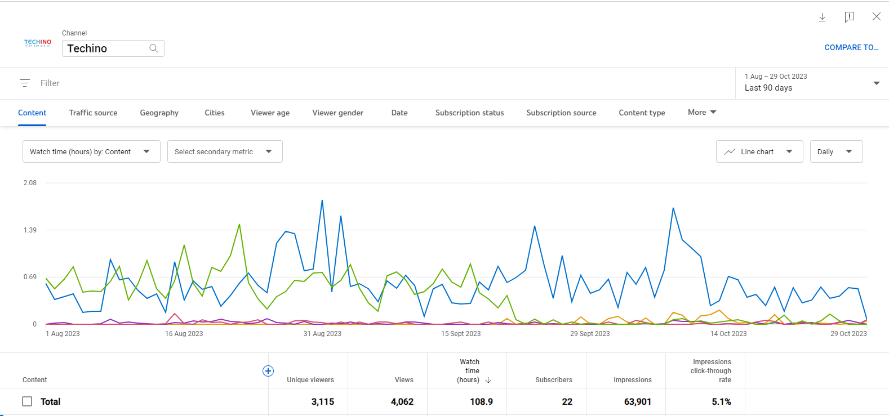Expand the date range dropdown arrow

pos(876,83)
